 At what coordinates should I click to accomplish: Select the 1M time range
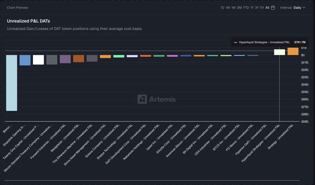(233, 8)
